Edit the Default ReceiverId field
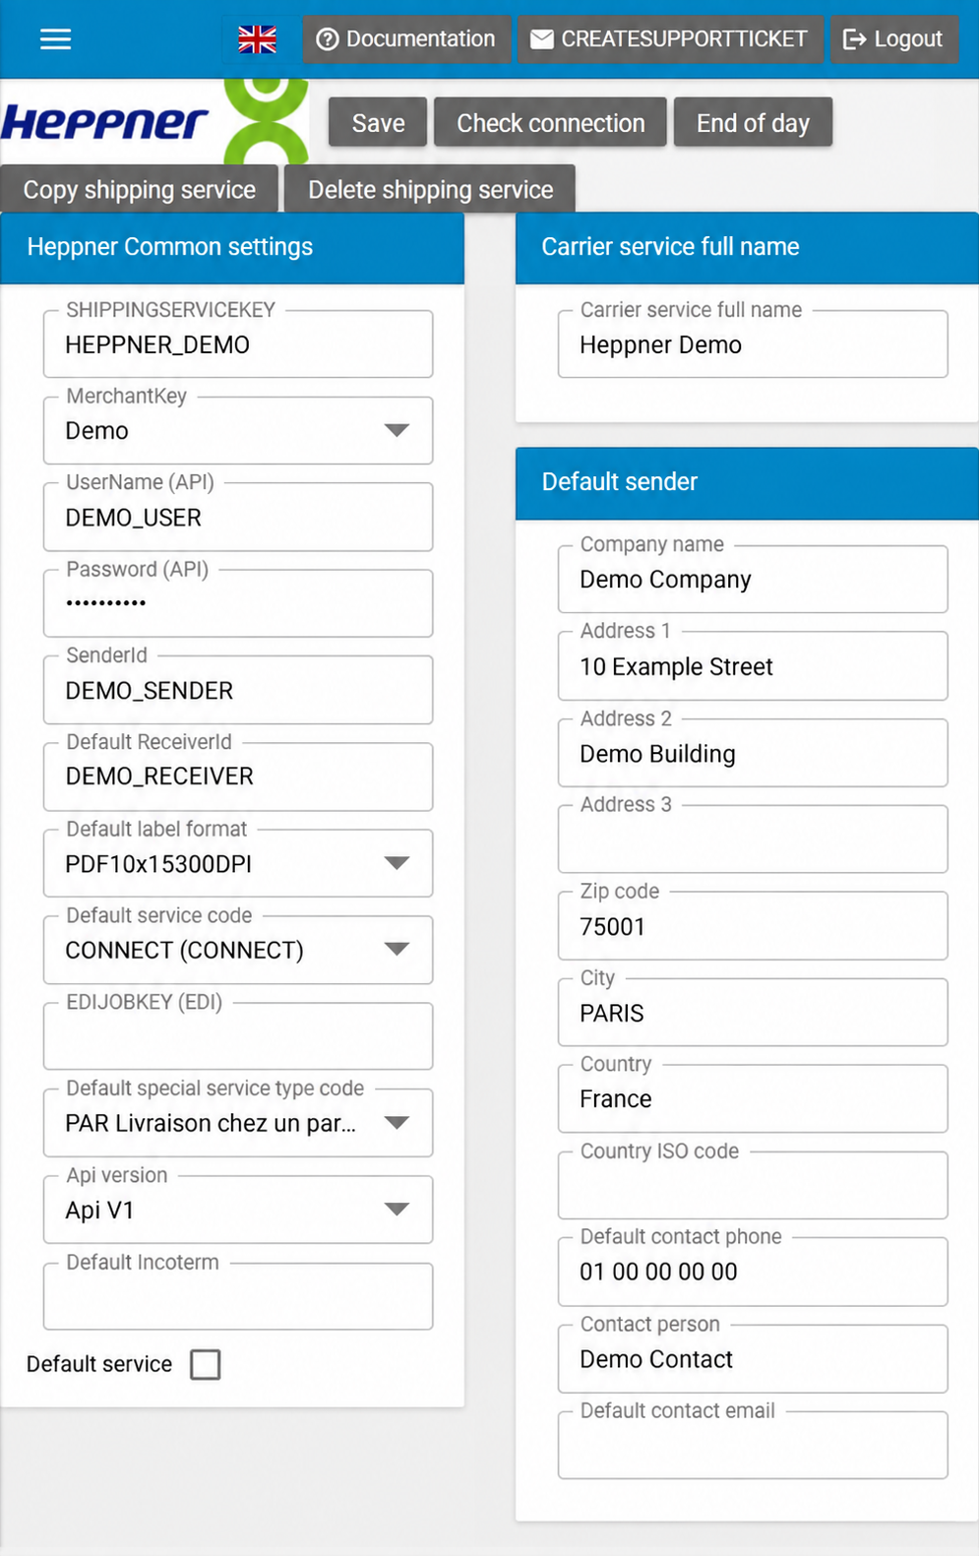This screenshot has height=1556, width=979. [x=238, y=777]
